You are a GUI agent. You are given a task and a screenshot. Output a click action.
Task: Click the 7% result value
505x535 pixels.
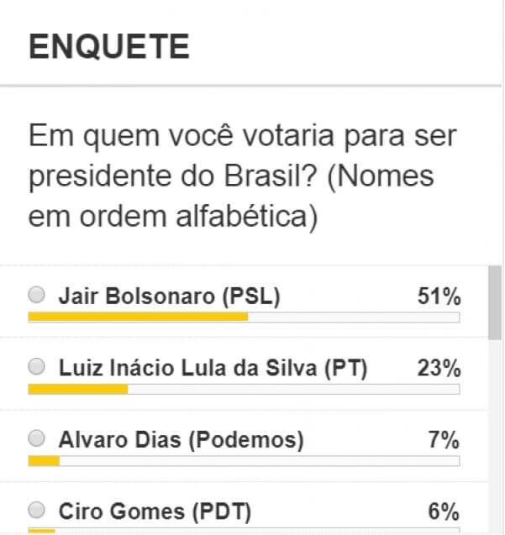pos(444,440)
